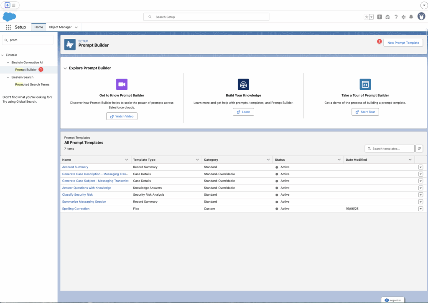
Task: Collapse the Einstein Search node
Action: pos(8,77)
